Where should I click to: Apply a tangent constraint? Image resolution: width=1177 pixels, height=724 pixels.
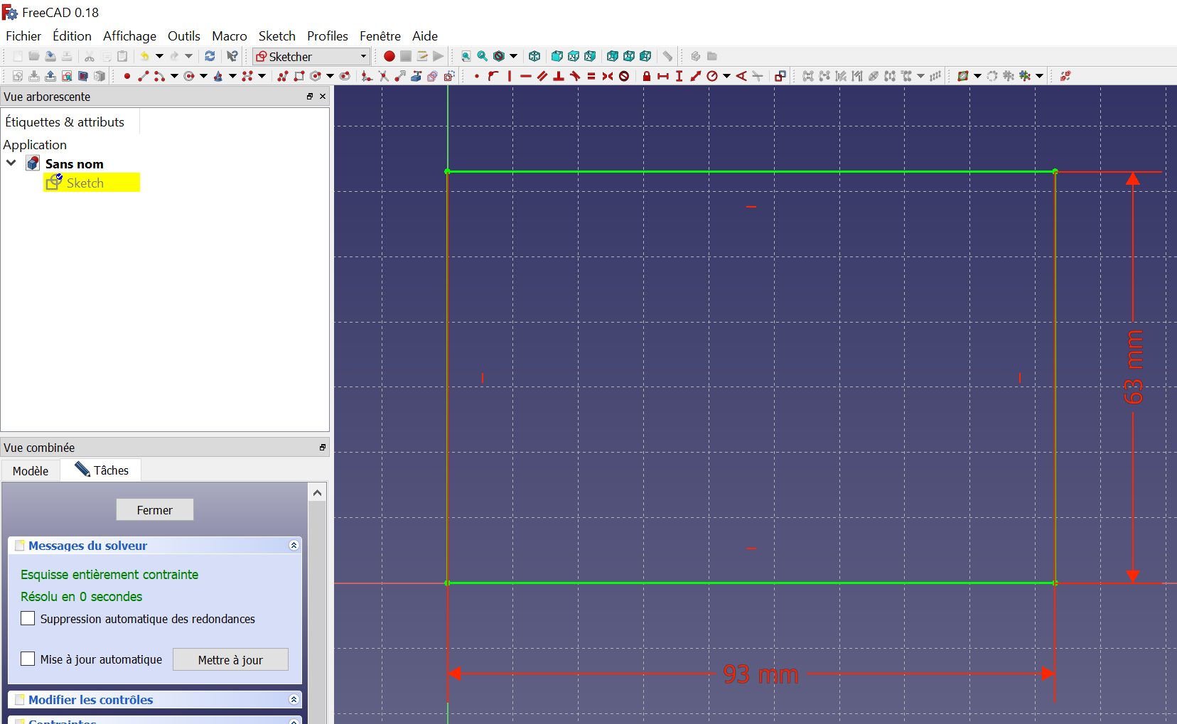[575, 76]
